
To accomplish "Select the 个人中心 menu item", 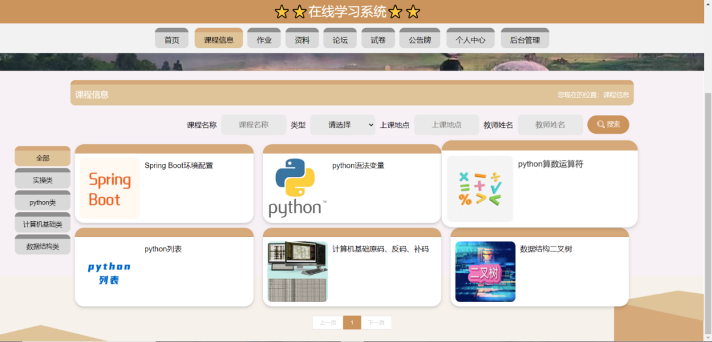I will (x=470, y=40).
